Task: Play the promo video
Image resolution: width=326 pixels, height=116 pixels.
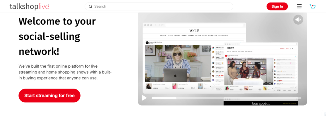Action: point(144,98)
